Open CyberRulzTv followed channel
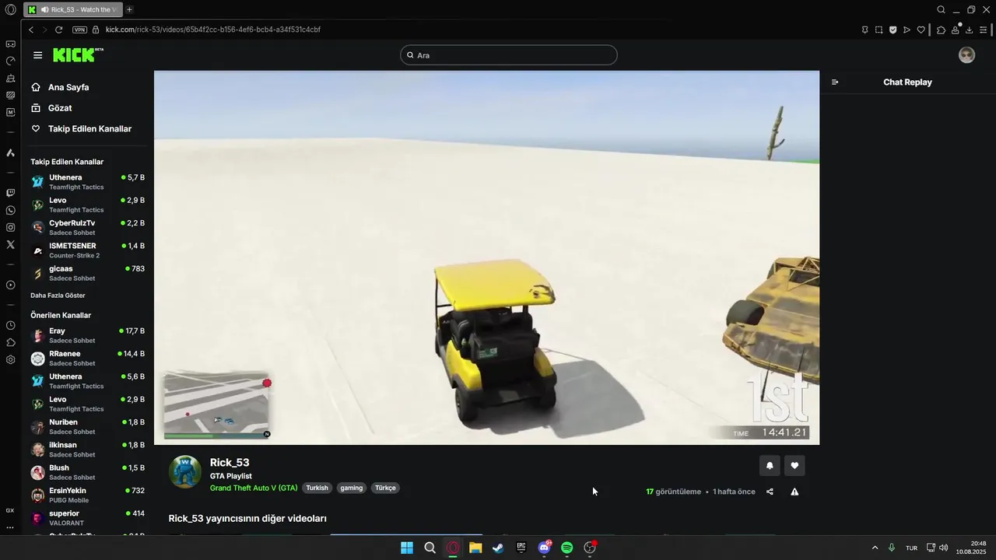996x560 pixels. [x=87, y=227]
